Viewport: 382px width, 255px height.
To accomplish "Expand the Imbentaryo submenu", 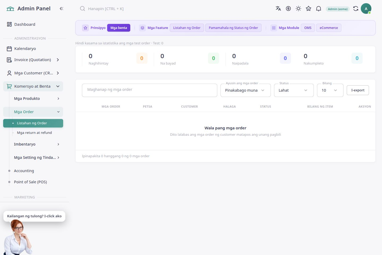I will [58, 144].
